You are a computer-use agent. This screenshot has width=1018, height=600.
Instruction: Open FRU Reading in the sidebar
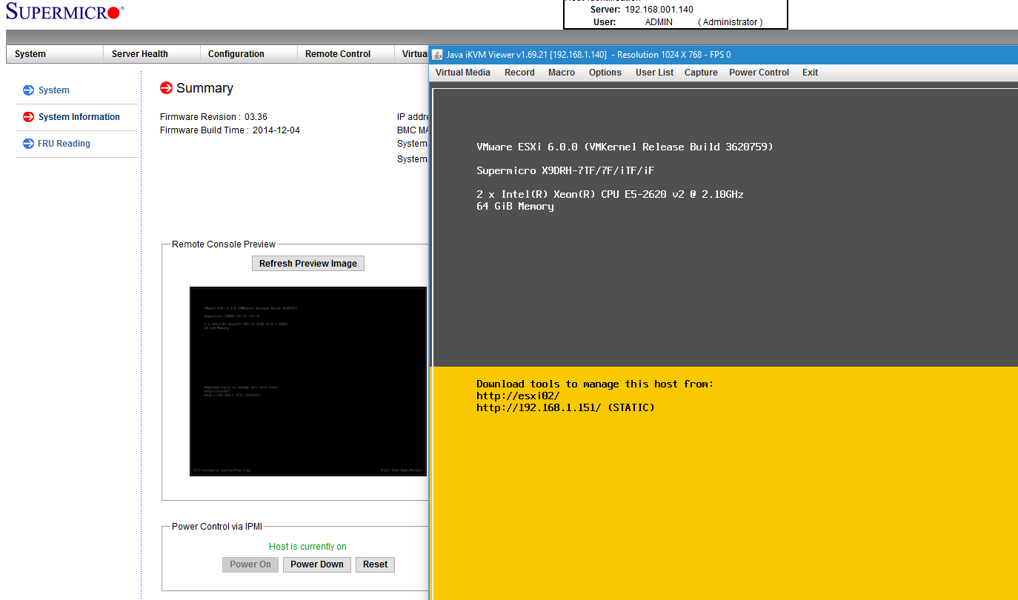64,144
